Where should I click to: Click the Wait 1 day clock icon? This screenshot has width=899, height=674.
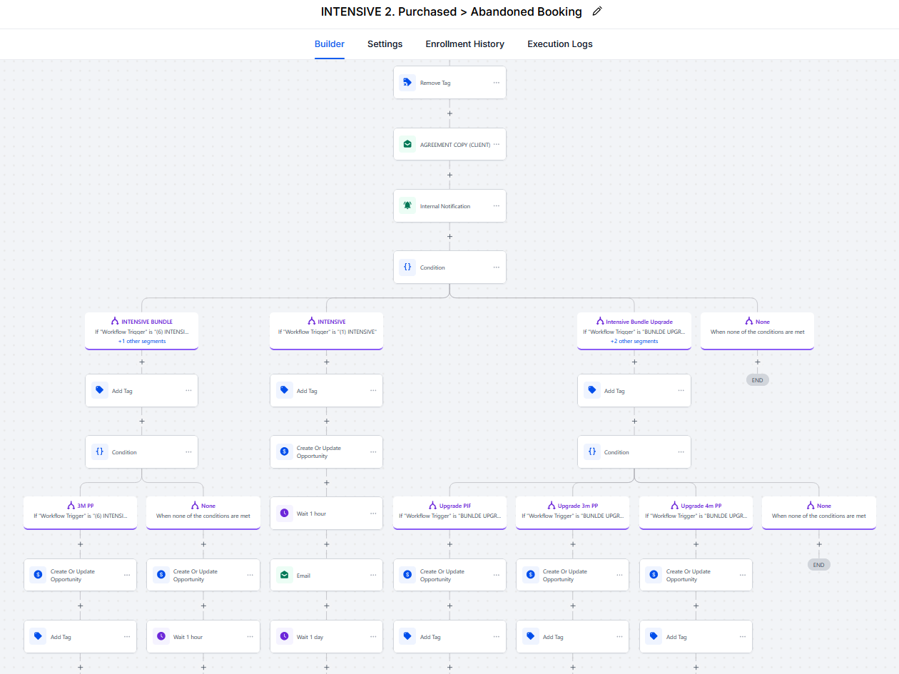284,637
